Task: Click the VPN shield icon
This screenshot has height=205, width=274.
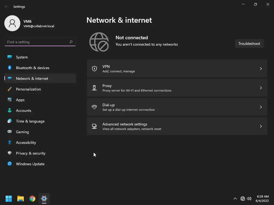Action: point(94,69)
